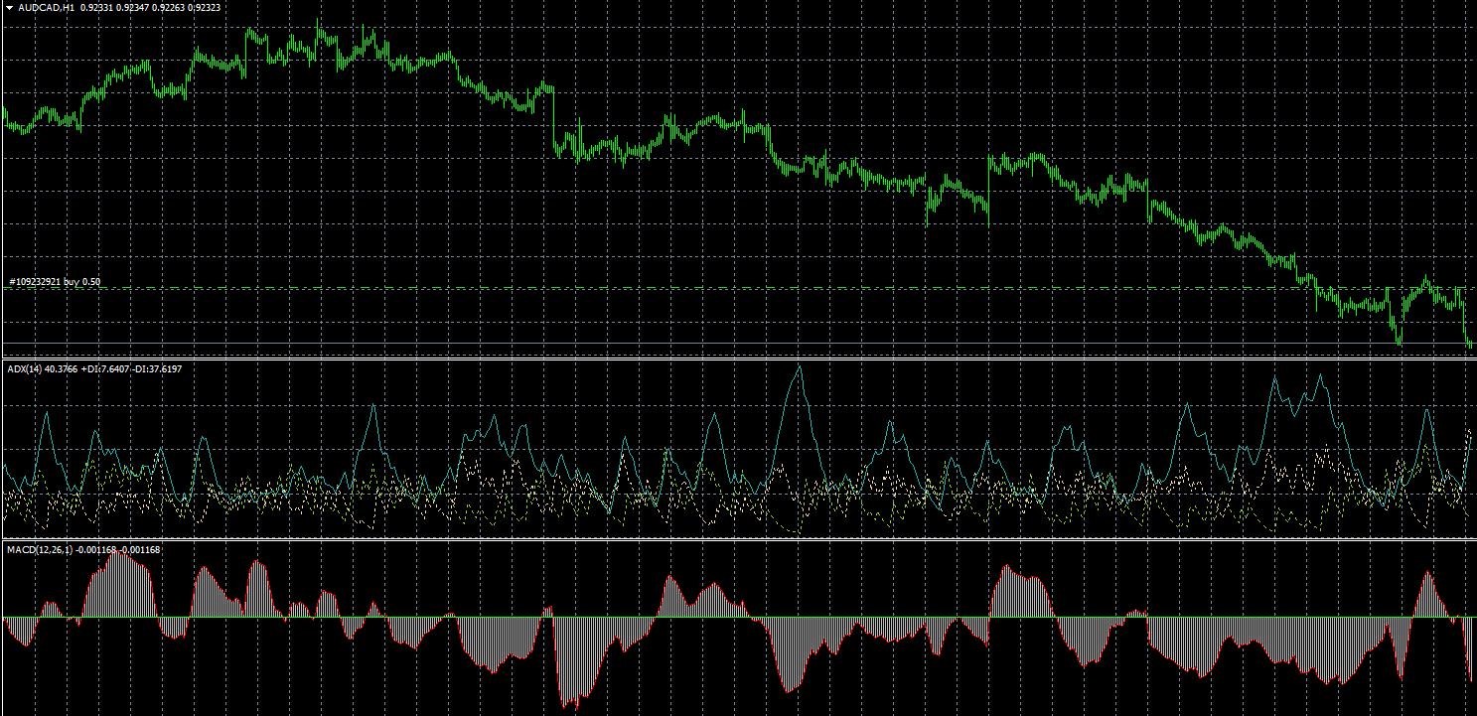Click the #109232921 buy 0.50 order label
1477x716 pixels.
(x=55, y=282)
